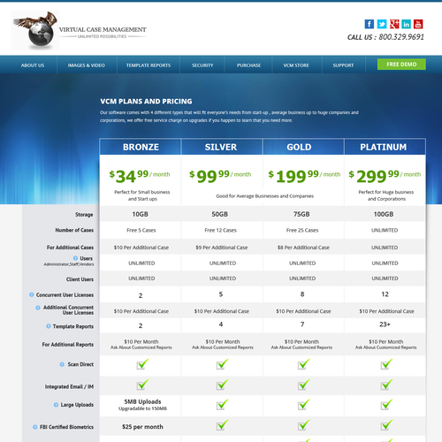Open the YouTube social icon
Viewport: 442px width, 442px height.
tap(418, 24)
